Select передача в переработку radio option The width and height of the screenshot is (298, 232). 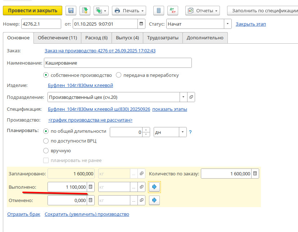click(x=119, y=75)
